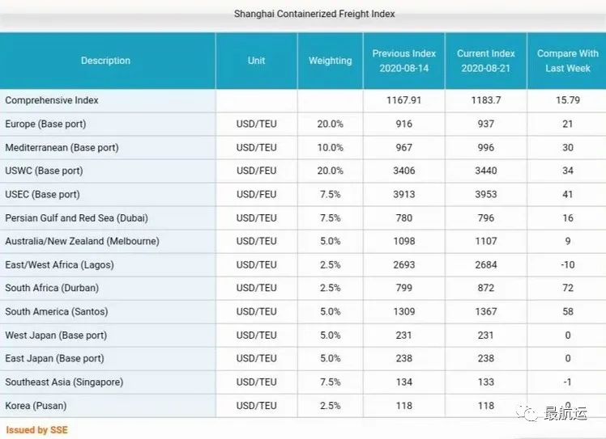Select the Australia/New Zealand (Melbourne) row label

(x=82, y=241)
